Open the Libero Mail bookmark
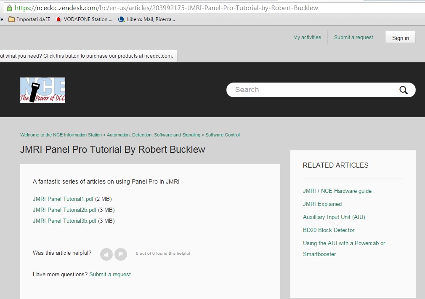This screenshot has height=299, width=425. pyautogui.click(x=146, y=19)
